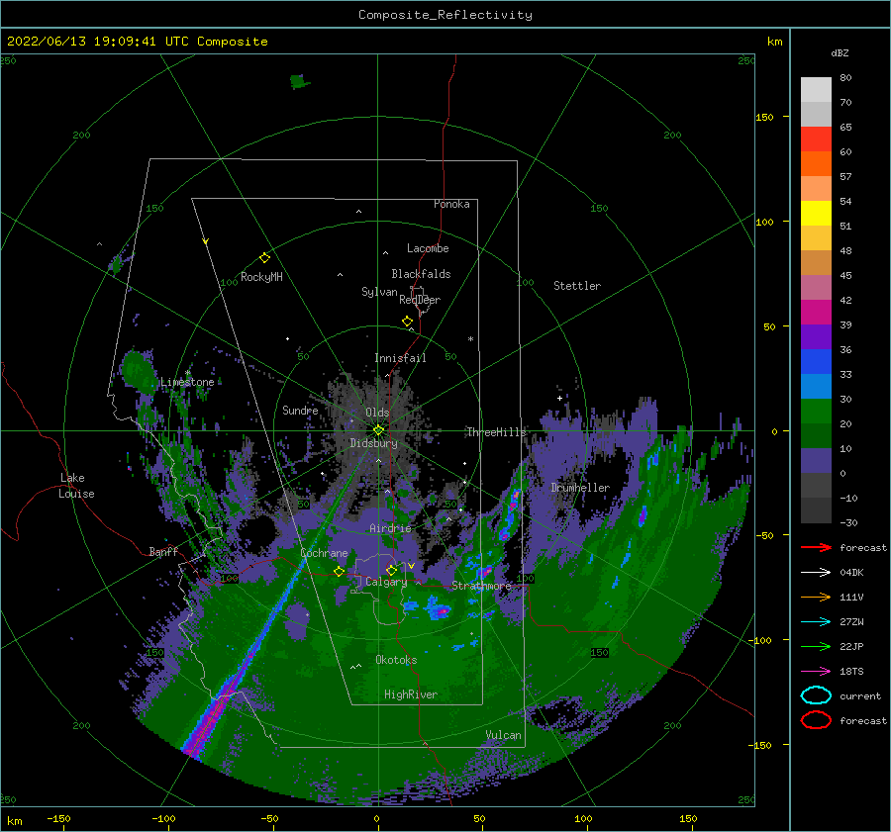
Task: Click yellow diamond marker near RockyMH
Action: 264,258
